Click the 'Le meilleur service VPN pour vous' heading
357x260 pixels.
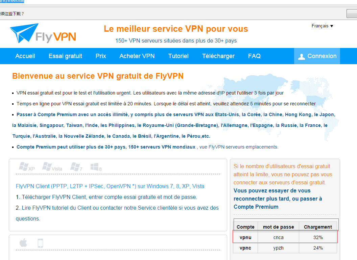(176, 29)
